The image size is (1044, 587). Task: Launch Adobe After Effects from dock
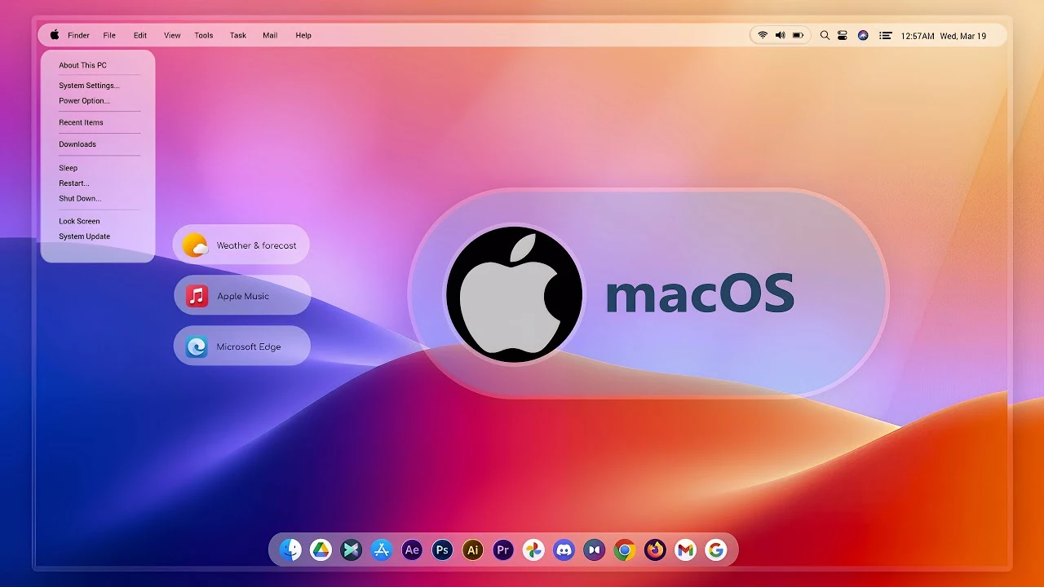point(412,550)
